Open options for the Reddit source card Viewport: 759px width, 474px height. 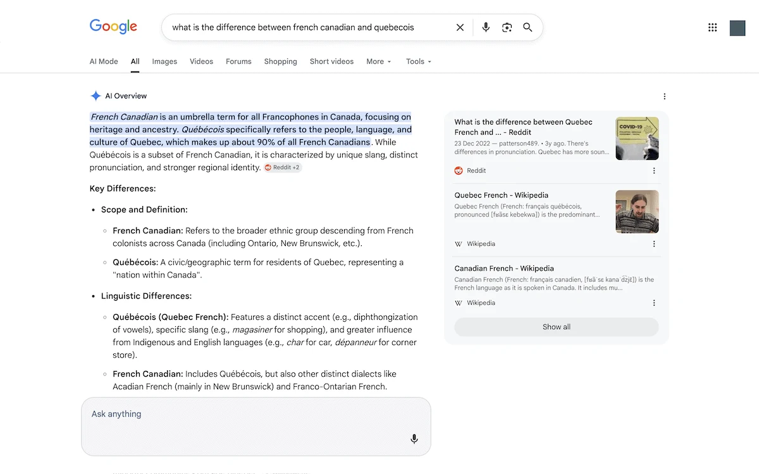654,171
